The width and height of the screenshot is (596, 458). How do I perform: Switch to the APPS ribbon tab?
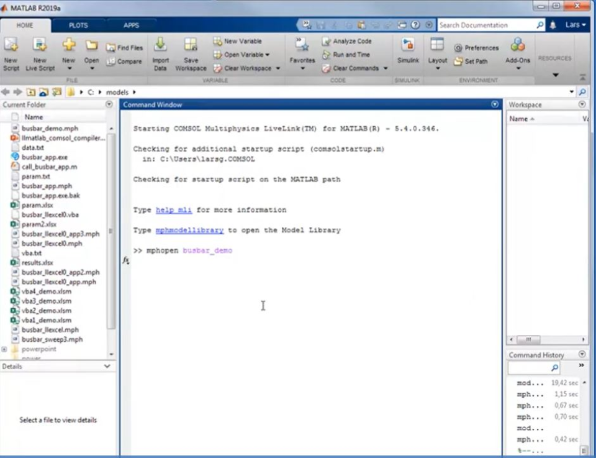tap(131, 25)
